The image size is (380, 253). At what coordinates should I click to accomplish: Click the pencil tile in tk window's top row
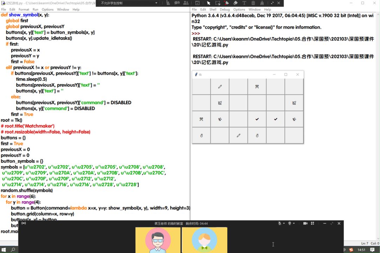pyautogui.click(x=220, y=87)
